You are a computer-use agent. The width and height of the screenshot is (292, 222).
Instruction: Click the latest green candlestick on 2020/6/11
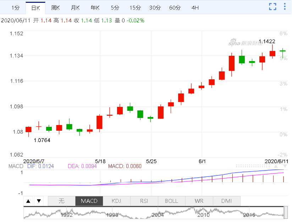tap(282, 51)
